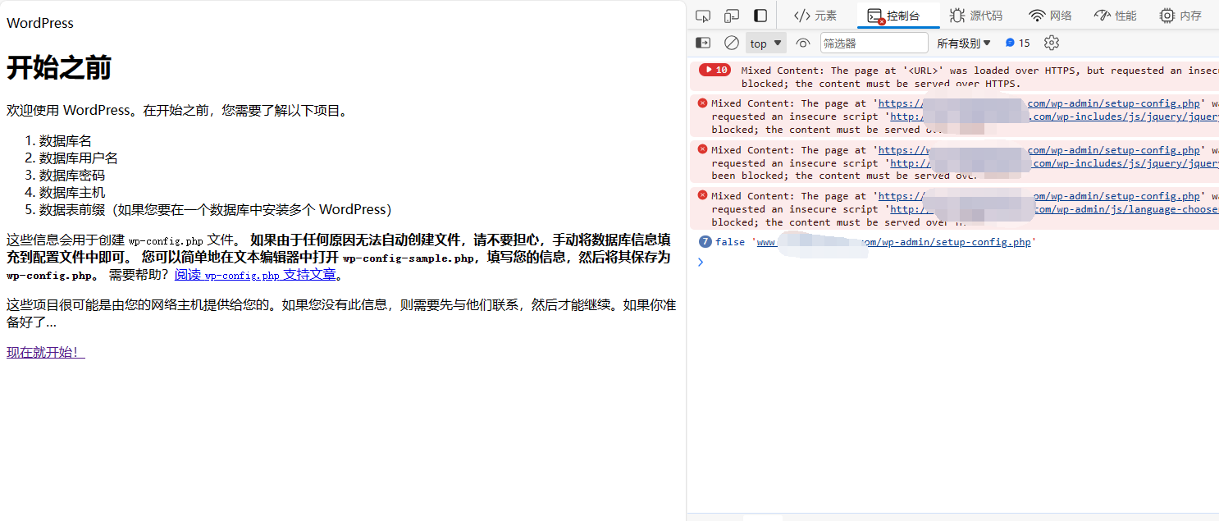1219x521 pixels.
Task: Open the top frame context dropdown
Action: click(765, 42)
